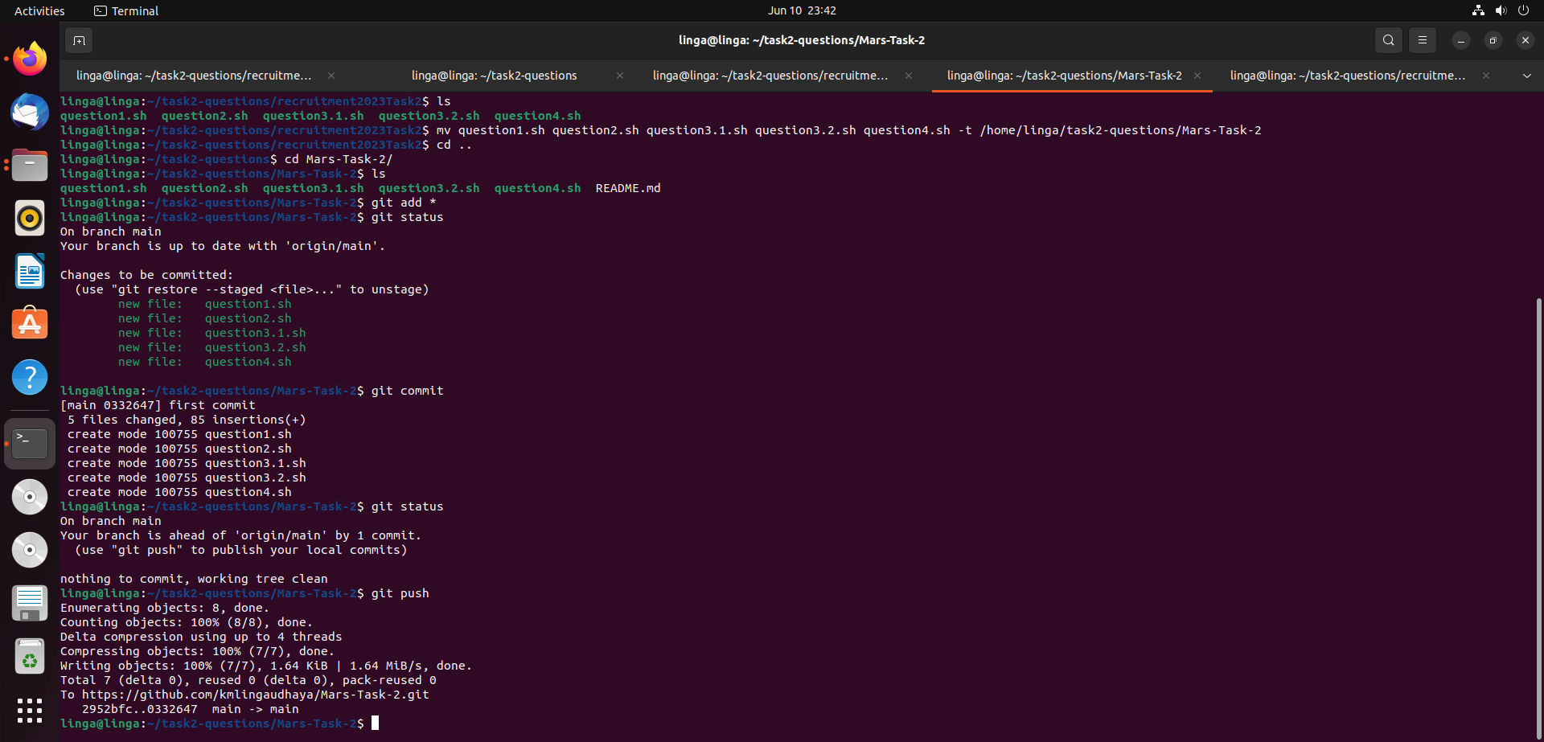The image size is (1544, 742).
Task: Open the terminal hamburger menu
Action: point(1422,40)
